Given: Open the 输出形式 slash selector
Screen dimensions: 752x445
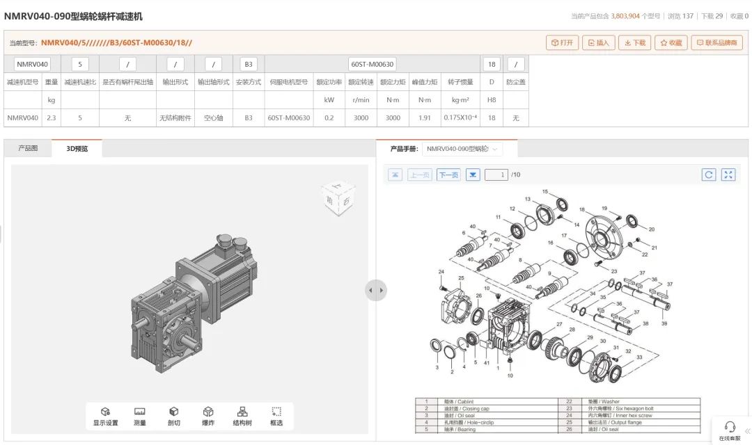Looking at the screenshot, I should (x=175, y=64).
